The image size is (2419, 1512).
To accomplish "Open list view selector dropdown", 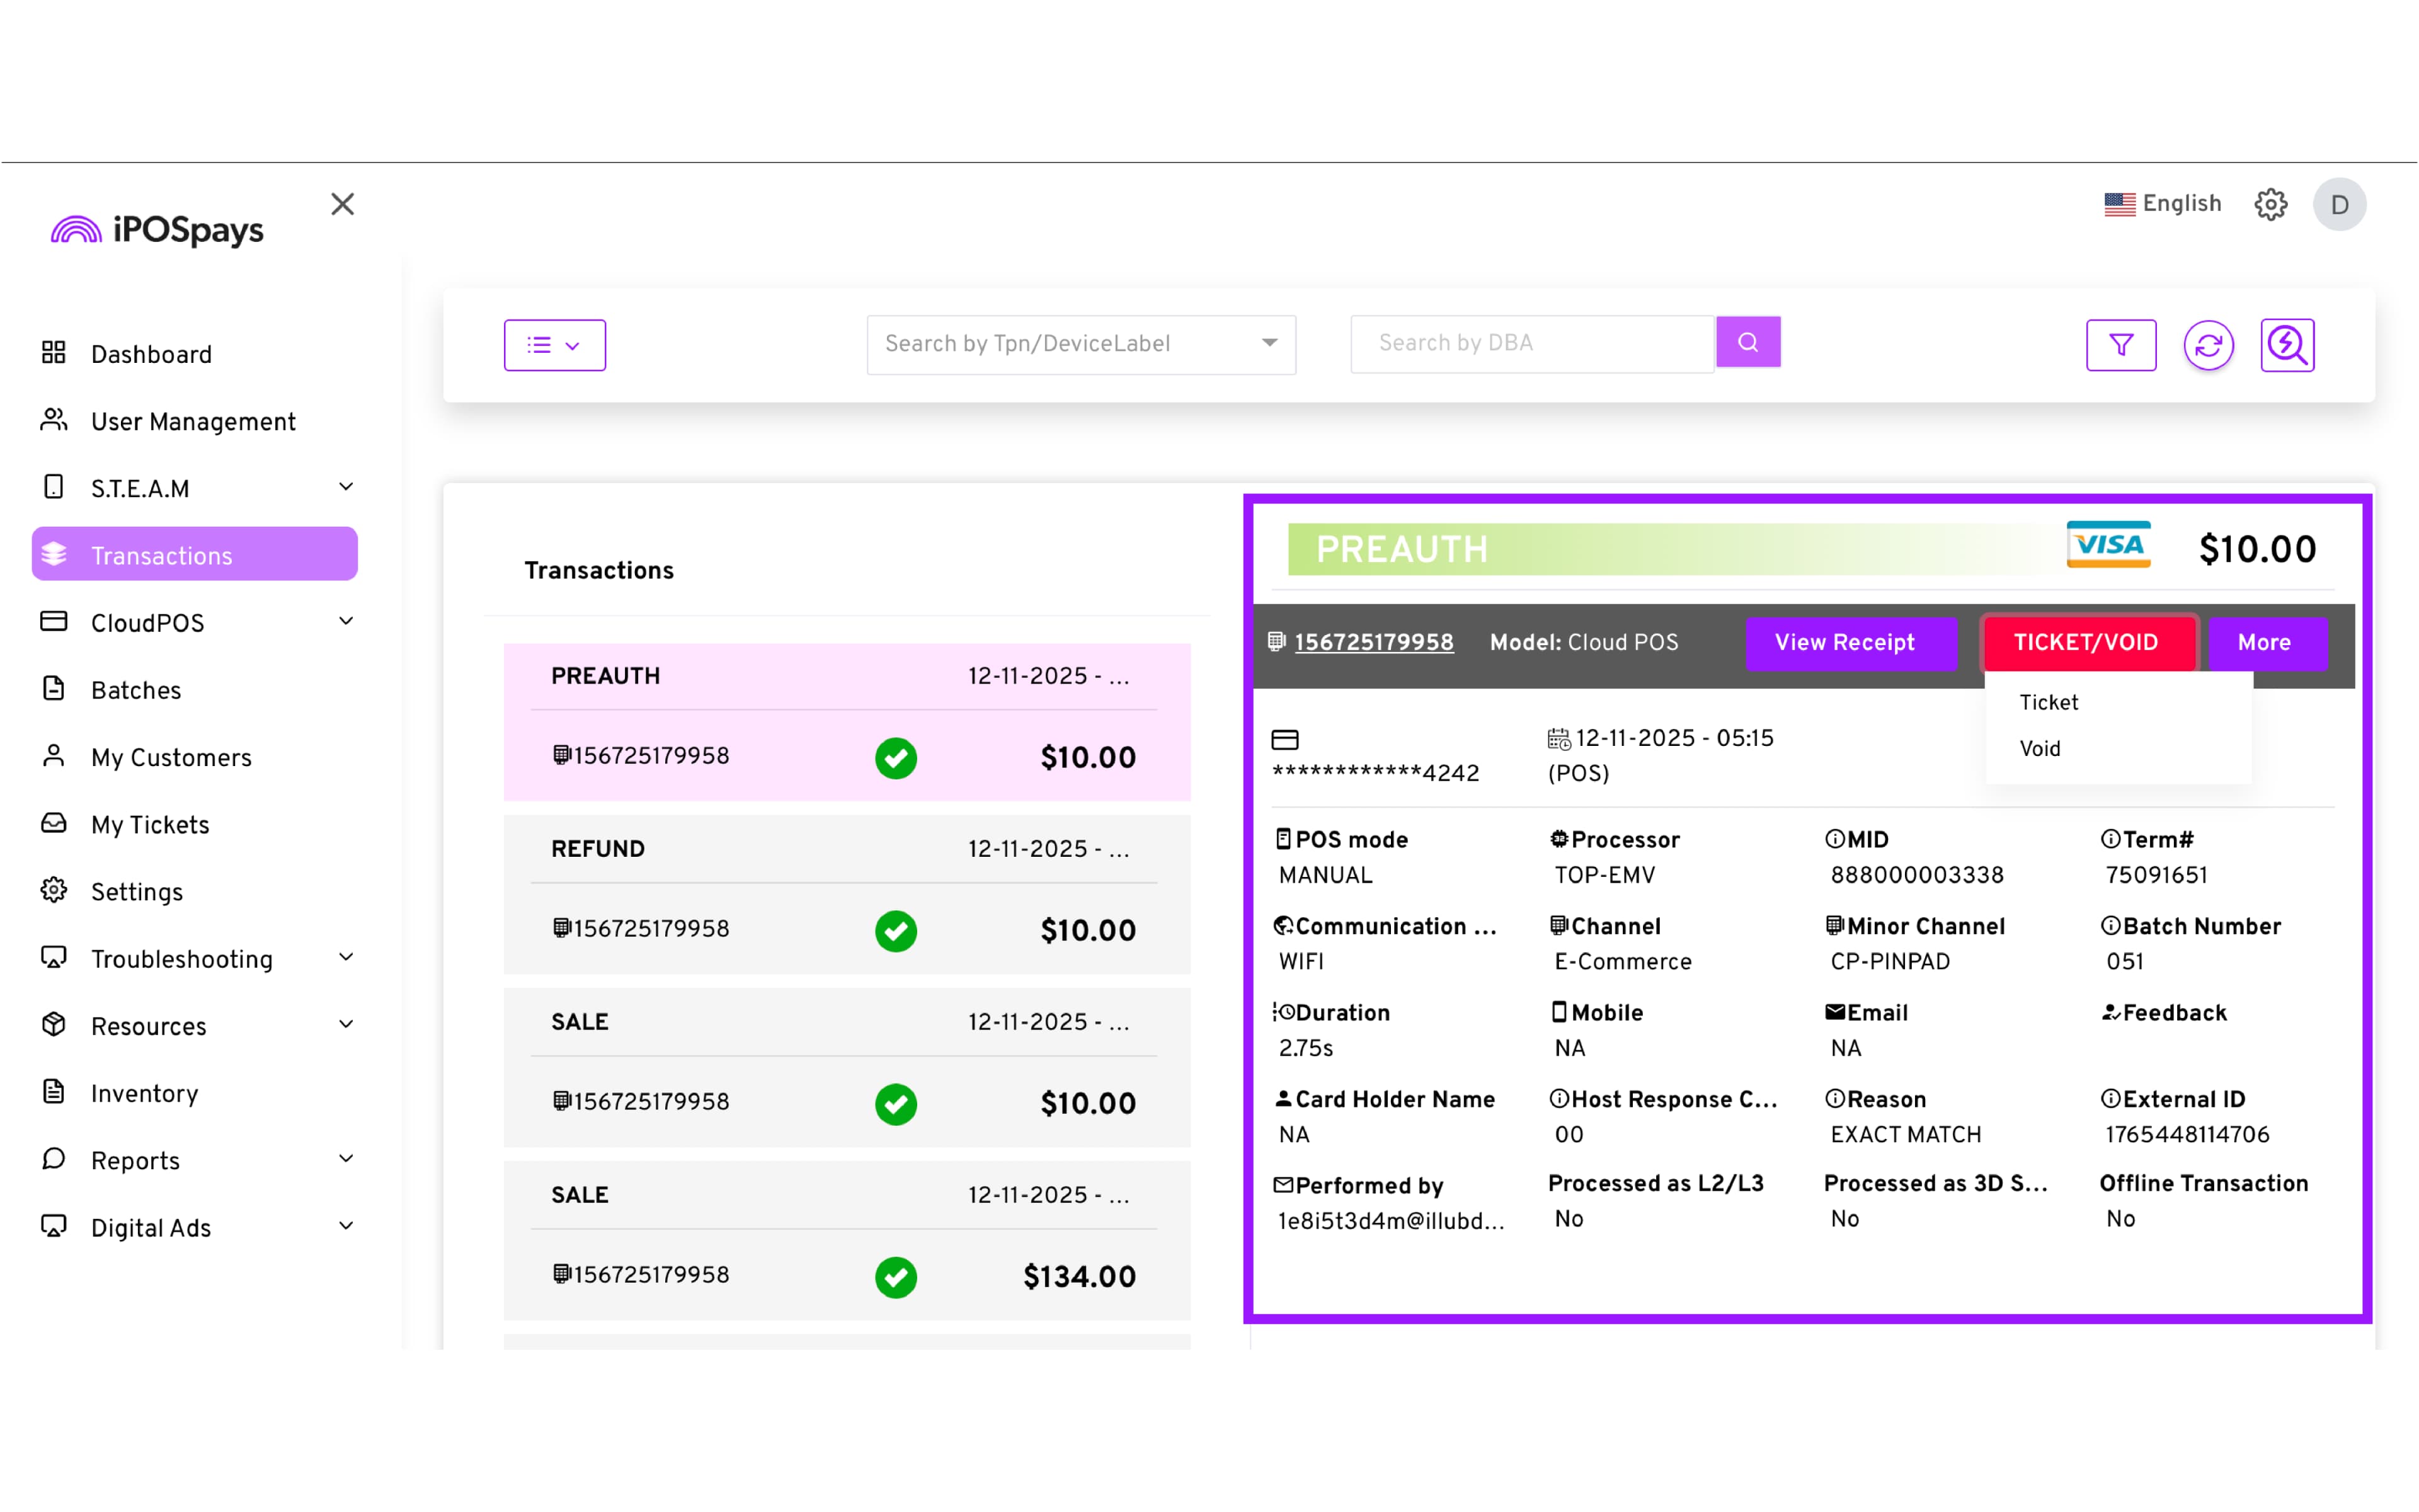I will [x=554, y=345].
